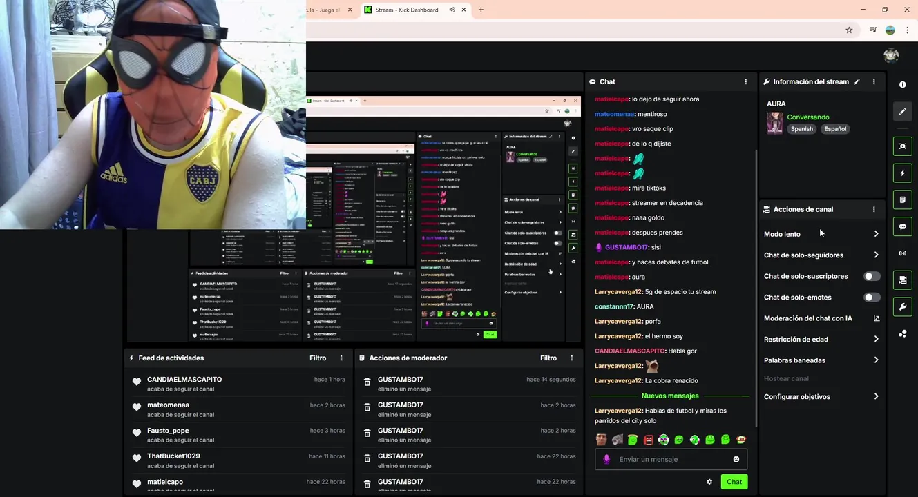Viewport: 918px width, 497px height.
Task: Select GUSTAMBO17 action from 'hace 14 segundos'
Action: tap(469, 384)
